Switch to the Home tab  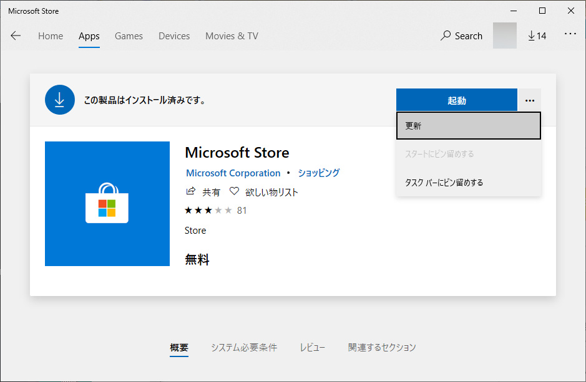[x=51, y=36]
